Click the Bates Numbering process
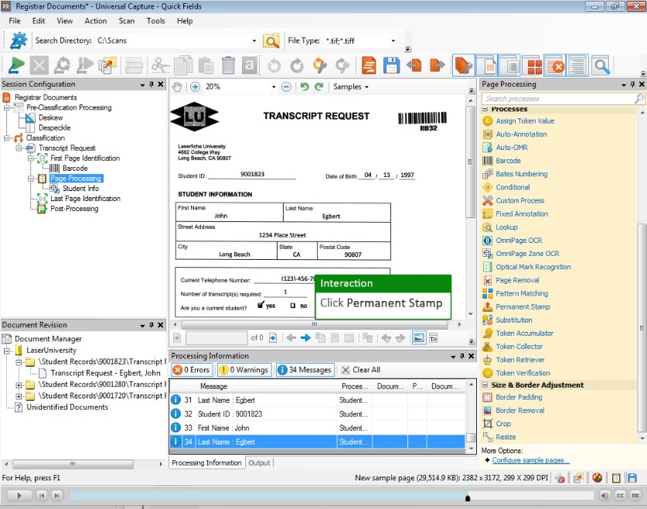This screenshot has width=647, height=509. tap(522, 174)
